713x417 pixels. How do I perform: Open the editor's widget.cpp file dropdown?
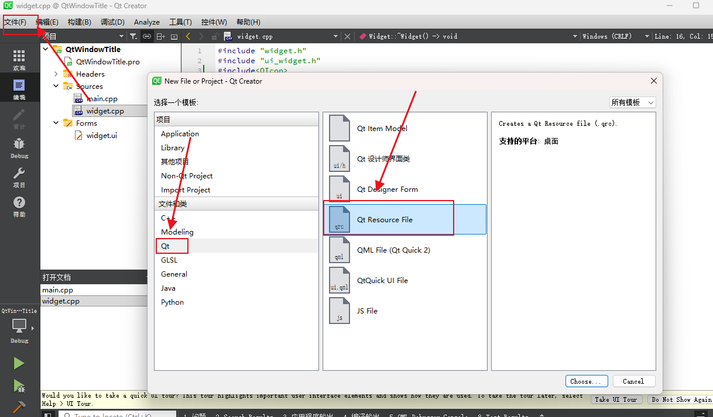click(281, 36)
